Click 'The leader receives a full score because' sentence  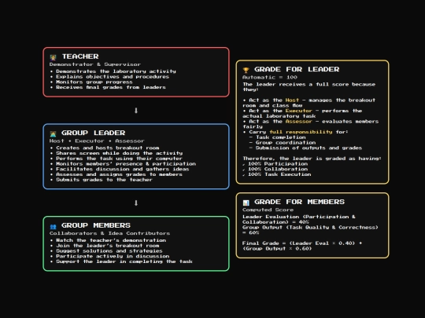click(x=309, y=84)
